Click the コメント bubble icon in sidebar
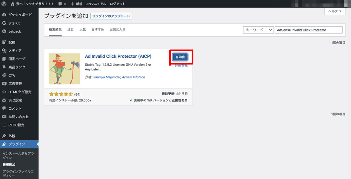This screenshot has width=351, height=179. tap(4, 108)
